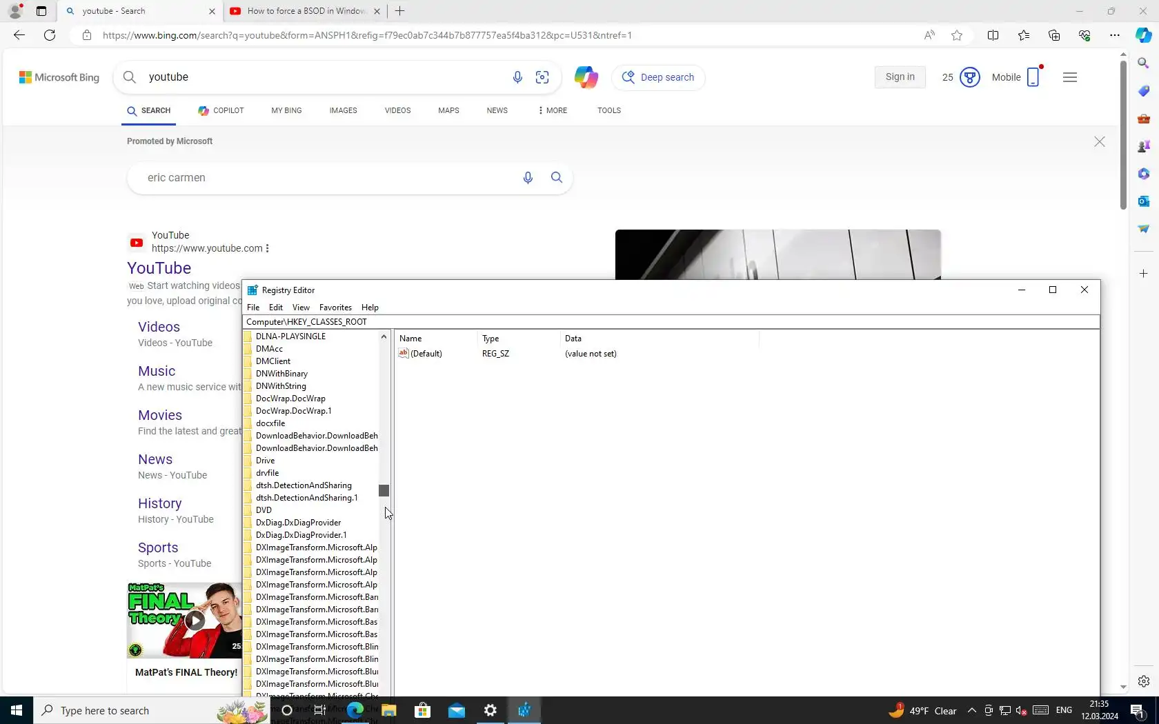Open sidebar settings gear
The width and height of the screenshot is (1159, 724).
click(x=1143, y=681)
